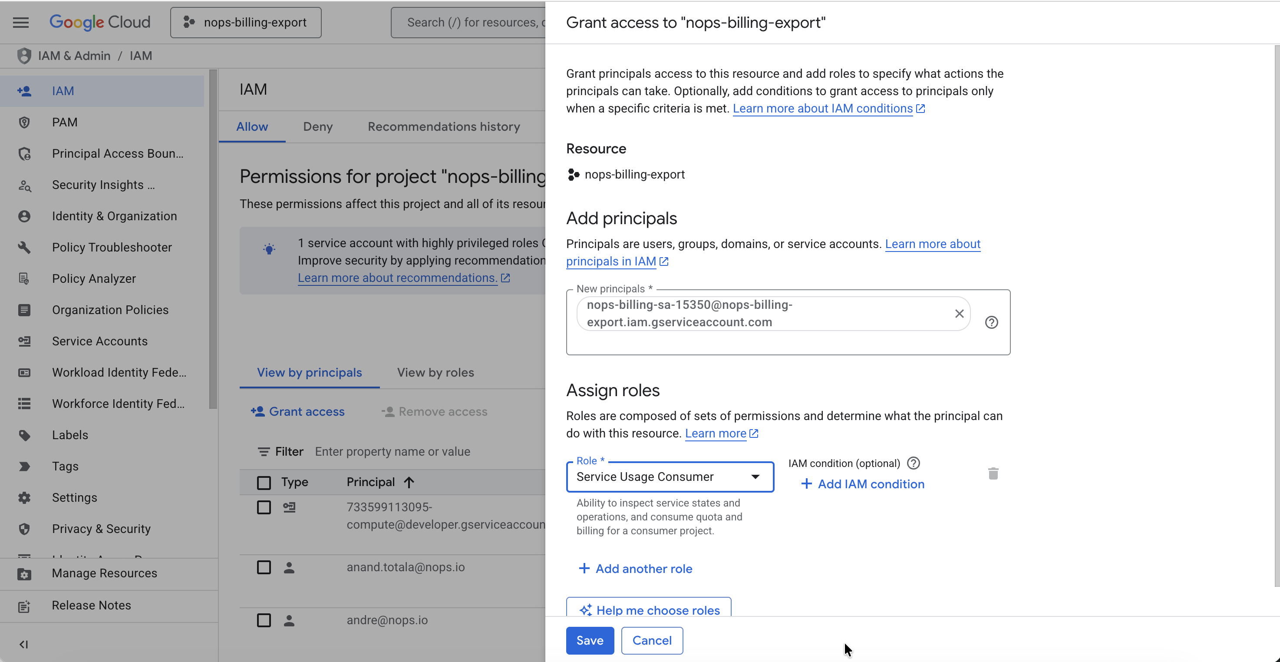Switch to the Deny tab
The height and width of the screenshot is (662, 1280).
pos(317,127)
